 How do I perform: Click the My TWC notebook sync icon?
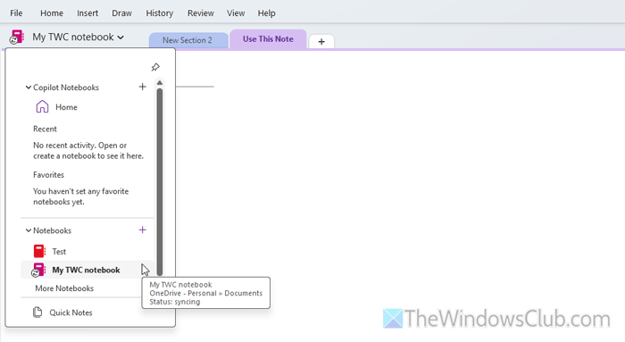tap(38, 270)
